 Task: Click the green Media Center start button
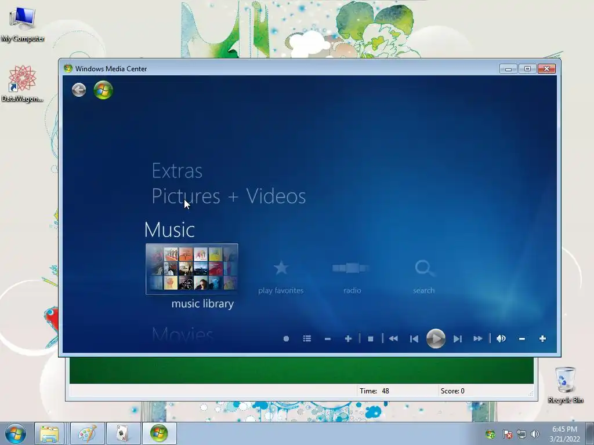[103, 90]
